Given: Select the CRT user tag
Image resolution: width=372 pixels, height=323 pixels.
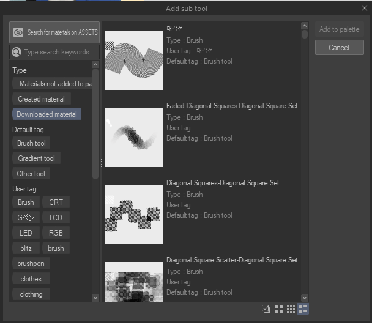Looking at the screenshot, I should [x=56, y=202].
